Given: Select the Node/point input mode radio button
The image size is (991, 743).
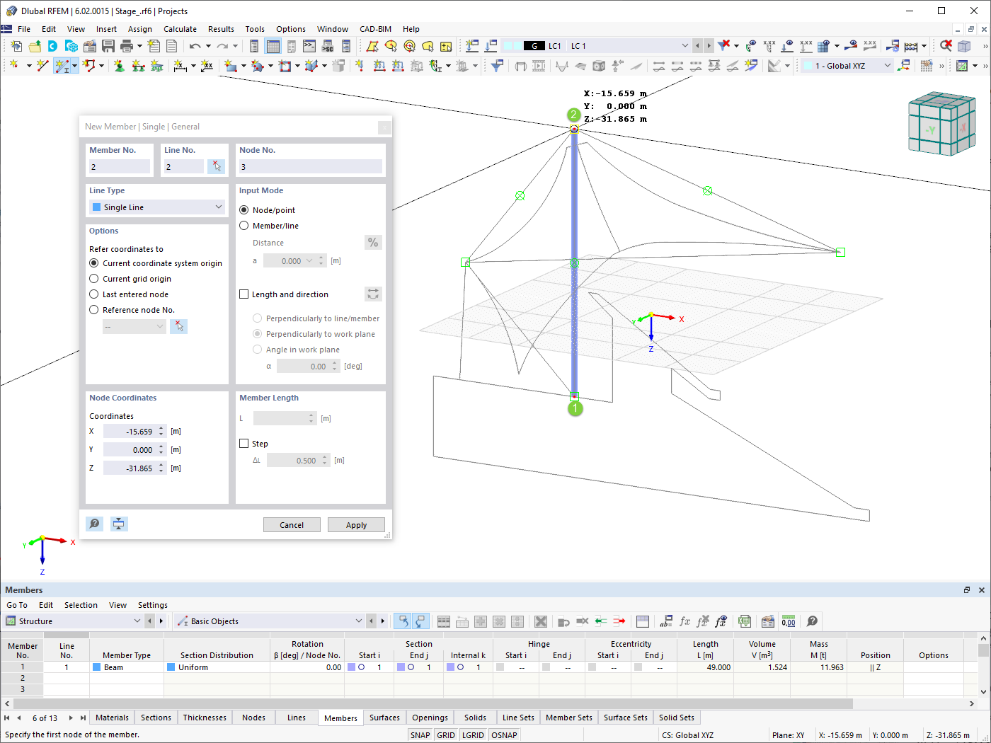Looking at the screenshot, I should 244,209.
